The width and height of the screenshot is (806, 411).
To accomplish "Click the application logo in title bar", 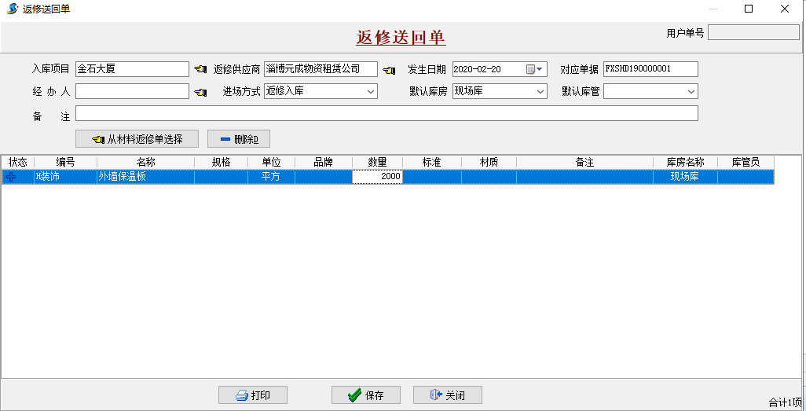I will point(12,9).
